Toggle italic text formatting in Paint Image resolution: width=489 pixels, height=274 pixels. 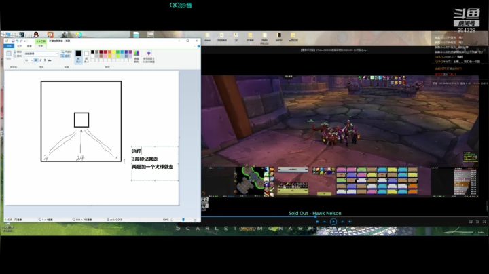41,60
